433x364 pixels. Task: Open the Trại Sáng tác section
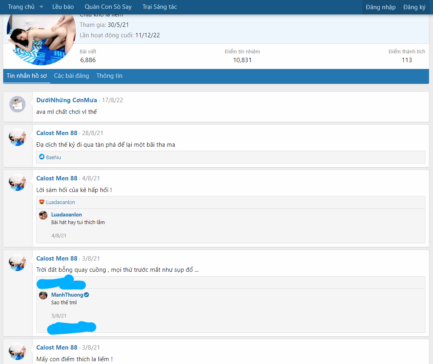[159, 7]
